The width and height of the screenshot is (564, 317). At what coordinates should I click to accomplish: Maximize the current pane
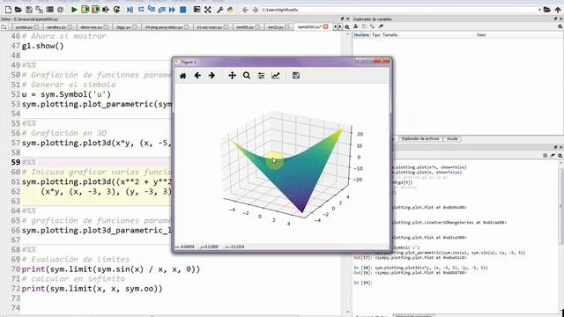197,10
